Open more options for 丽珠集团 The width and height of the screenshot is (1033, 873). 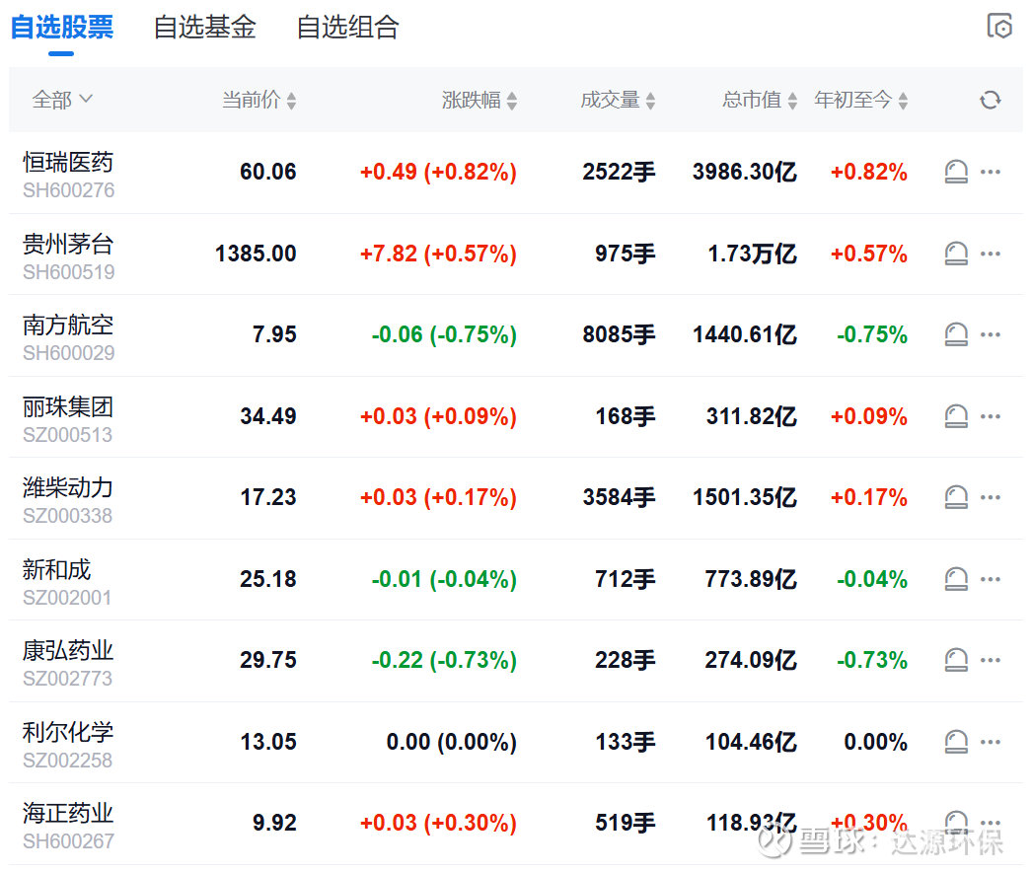991,416
